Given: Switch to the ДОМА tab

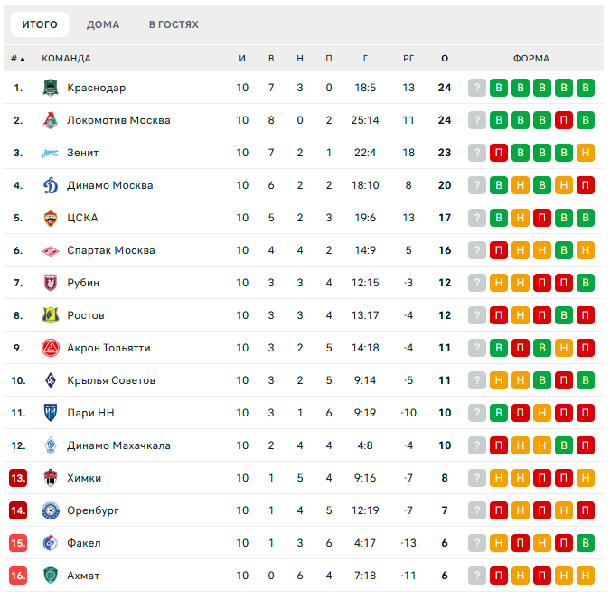Looking at the screenshot, I should click(103, 24).
